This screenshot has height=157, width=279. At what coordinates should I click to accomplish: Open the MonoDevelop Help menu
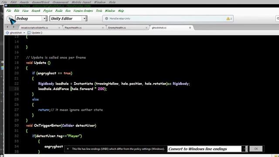coord(121,10)
